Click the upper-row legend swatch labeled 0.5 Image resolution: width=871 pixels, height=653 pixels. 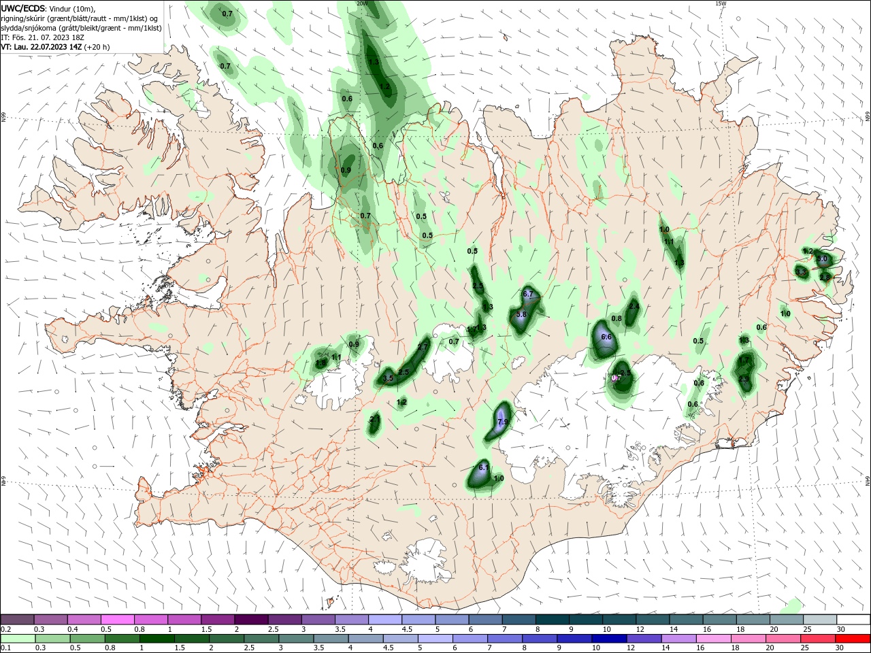point(117,620)
